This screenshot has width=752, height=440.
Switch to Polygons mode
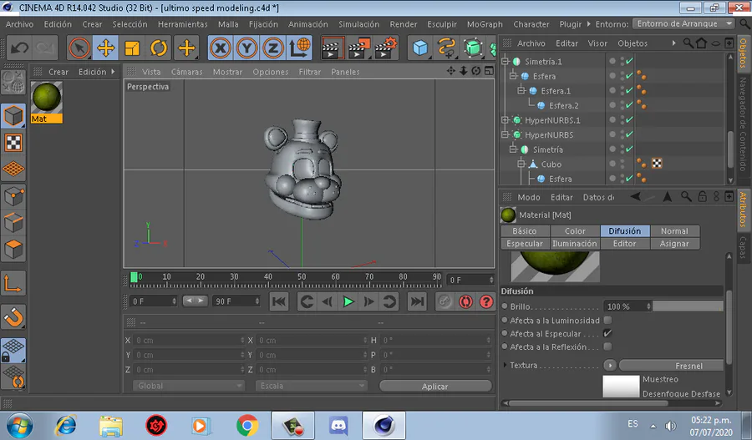(13, 250)
